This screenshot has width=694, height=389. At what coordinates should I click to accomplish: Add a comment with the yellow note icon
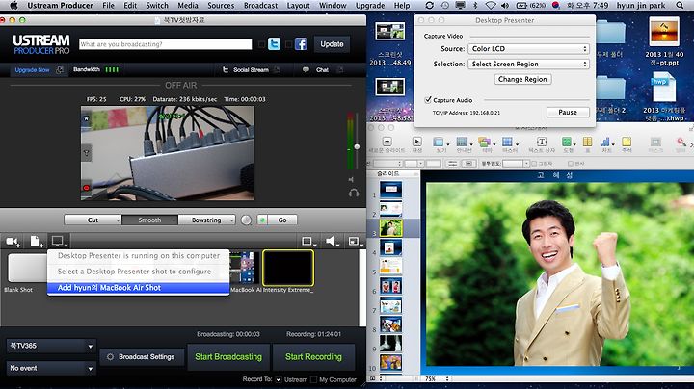click(627, 142)
